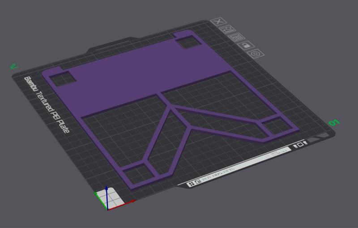Click the green 01 plate number
This screenshot has width=358, height=228.
point(334,122)
